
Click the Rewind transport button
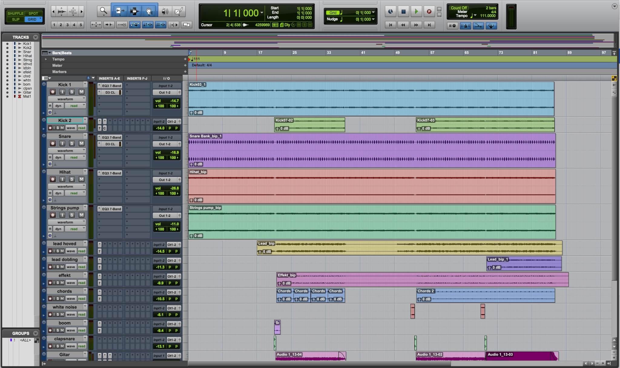(x=403, y=25)
